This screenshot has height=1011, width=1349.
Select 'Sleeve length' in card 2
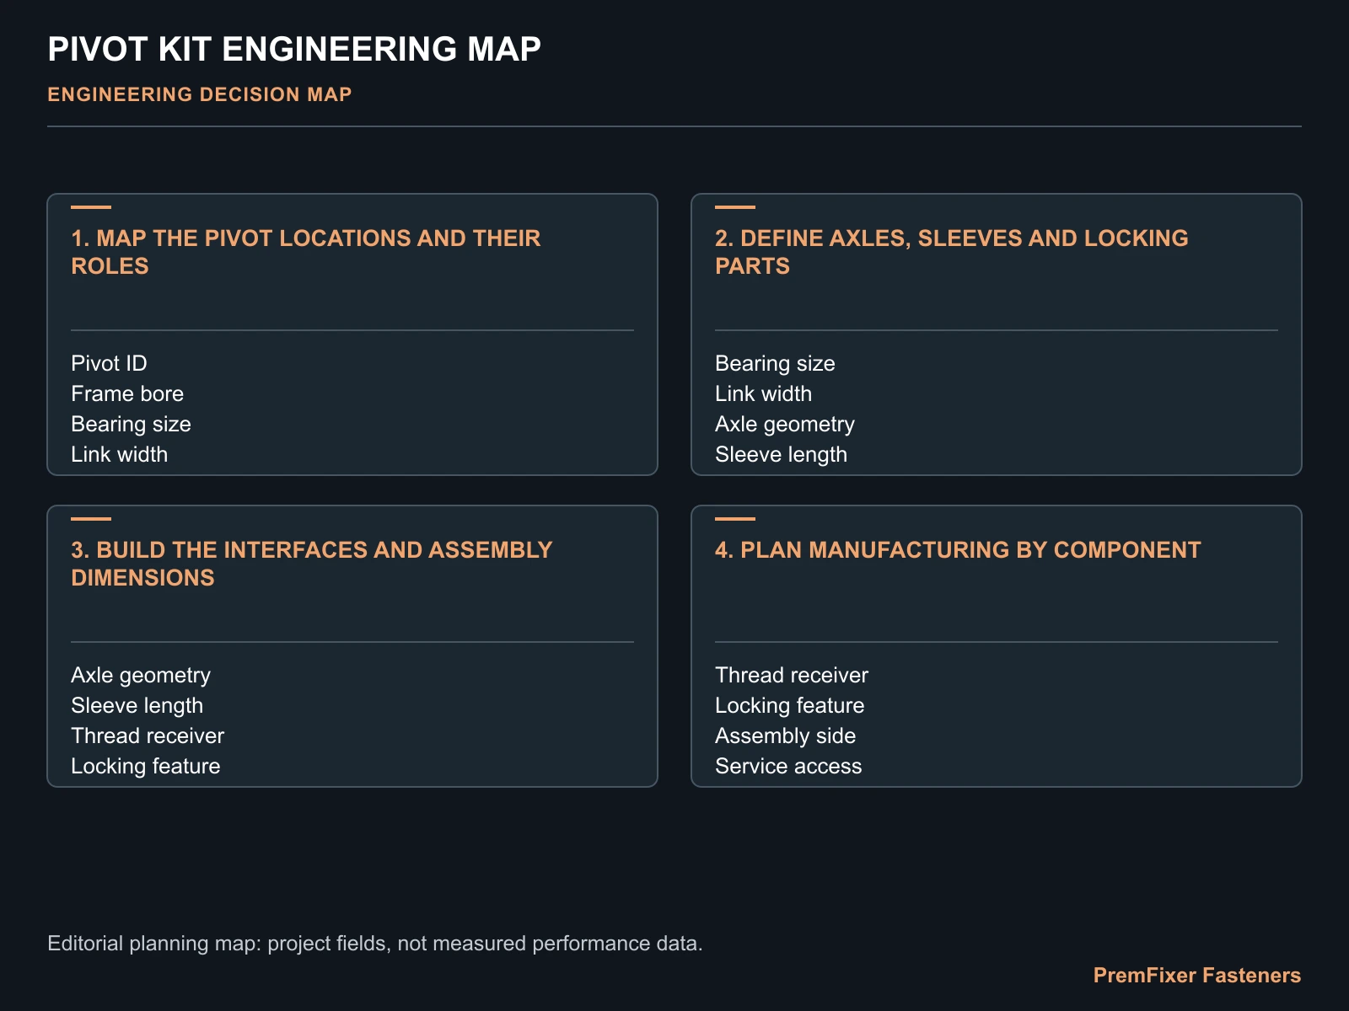tap(781, 454)
